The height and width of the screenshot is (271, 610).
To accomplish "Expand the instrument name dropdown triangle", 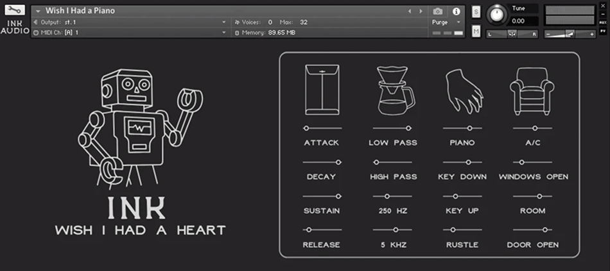I will tap(38, 12).
